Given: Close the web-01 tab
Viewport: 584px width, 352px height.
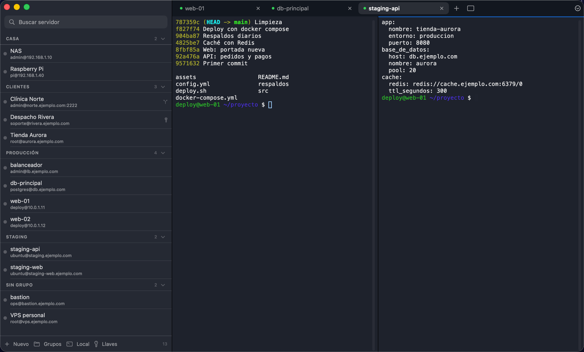Looking at the screenshot, I should [x=258, y=8].
